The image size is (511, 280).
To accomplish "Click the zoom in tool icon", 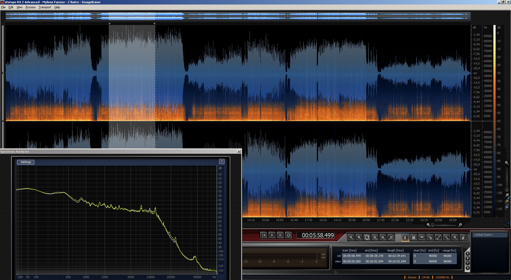I will [x=351, y=237].
